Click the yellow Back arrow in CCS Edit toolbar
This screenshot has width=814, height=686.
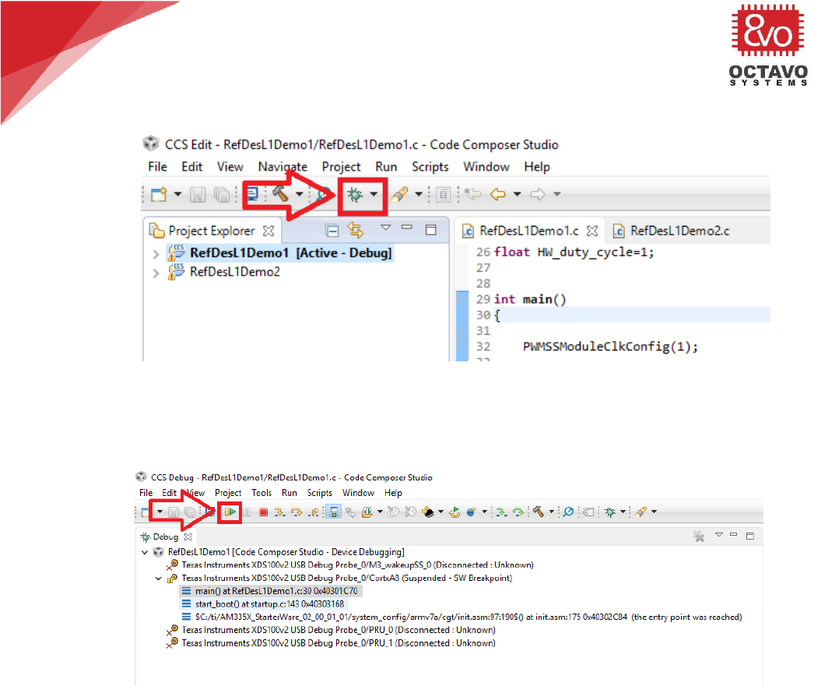[x=498, y=194]
